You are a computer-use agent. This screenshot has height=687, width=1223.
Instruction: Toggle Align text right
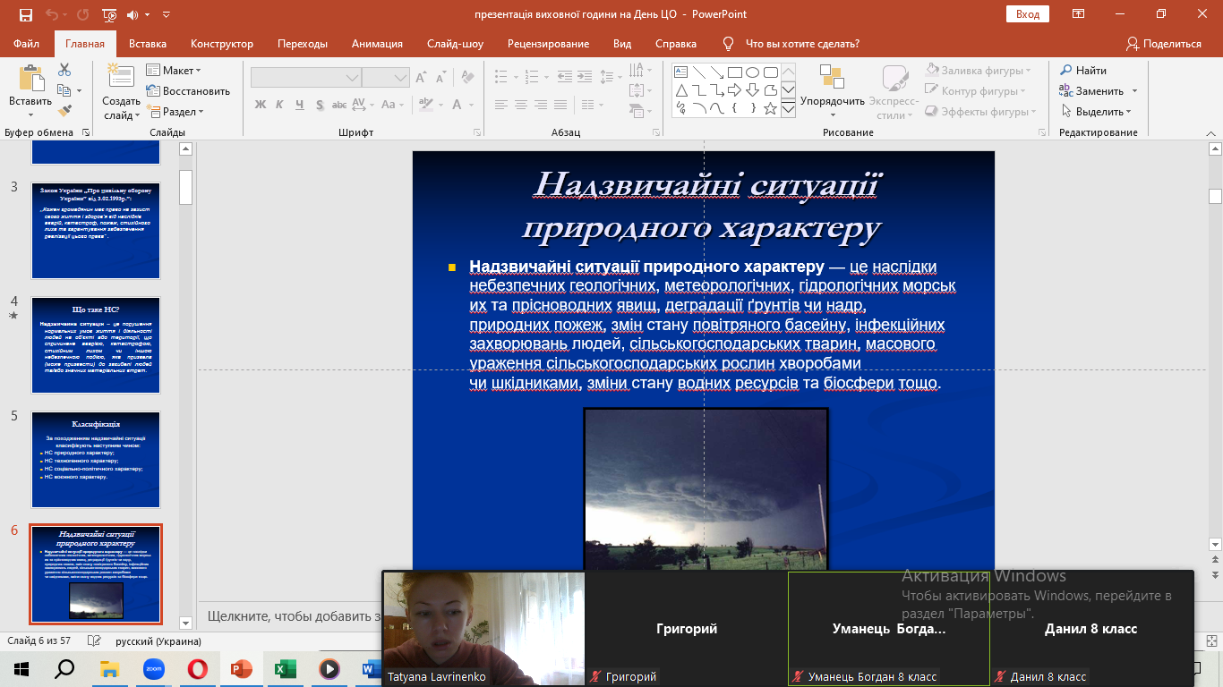coord(539,105)
